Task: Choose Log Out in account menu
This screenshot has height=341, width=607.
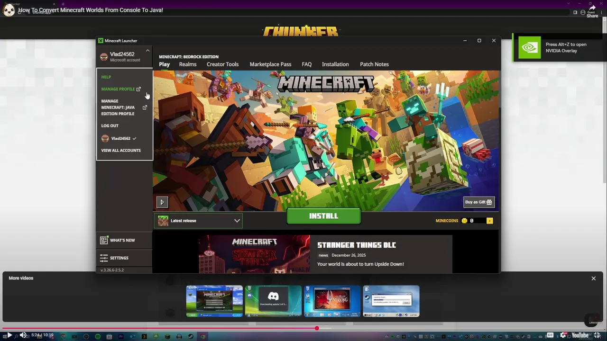Action: (110, 126)
